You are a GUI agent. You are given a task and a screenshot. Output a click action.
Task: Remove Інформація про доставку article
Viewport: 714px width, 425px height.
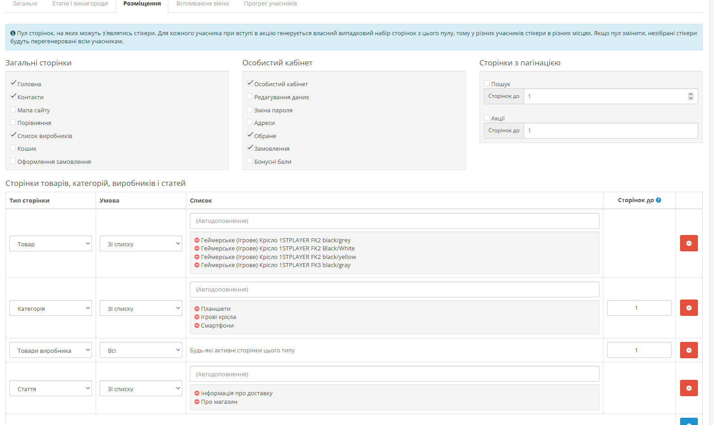point(197,393)
